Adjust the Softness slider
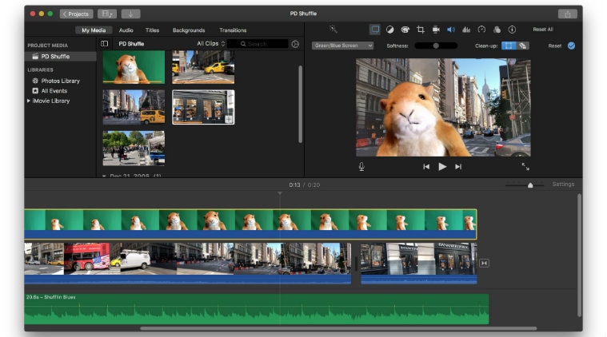 point(436,46)
